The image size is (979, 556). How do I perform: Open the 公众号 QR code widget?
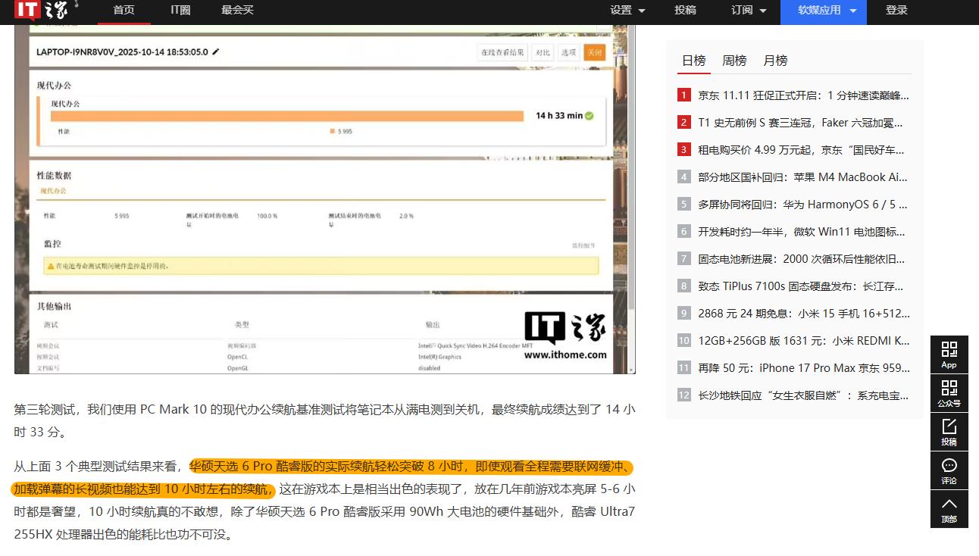[949, 392]
